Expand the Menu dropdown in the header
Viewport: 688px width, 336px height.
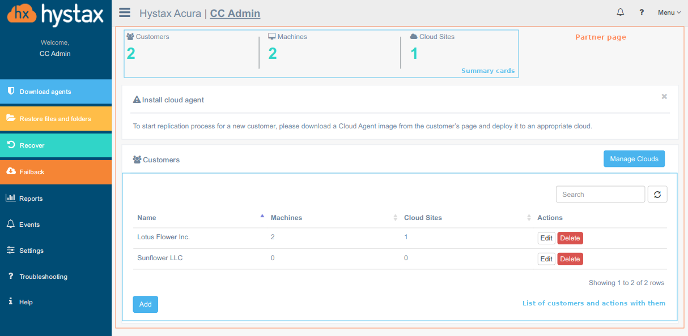tap(669, 12)
